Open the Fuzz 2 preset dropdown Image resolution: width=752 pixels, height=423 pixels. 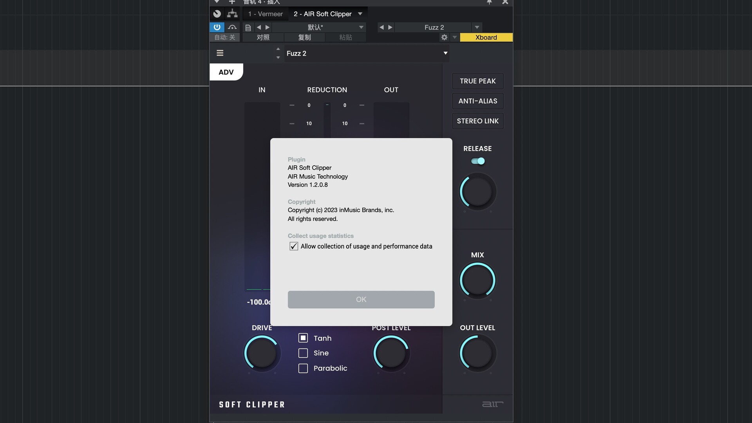445,53
